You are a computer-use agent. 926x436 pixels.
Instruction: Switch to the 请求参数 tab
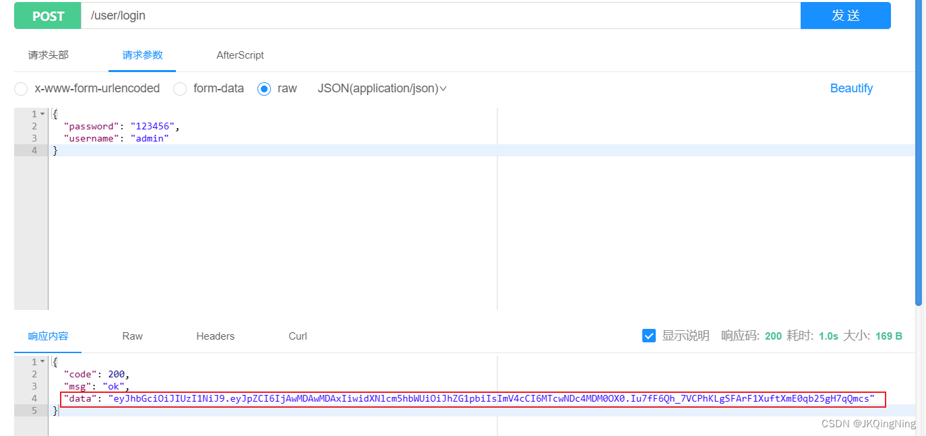142,55
